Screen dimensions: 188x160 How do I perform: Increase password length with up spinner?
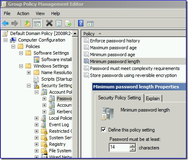point(132,146)
